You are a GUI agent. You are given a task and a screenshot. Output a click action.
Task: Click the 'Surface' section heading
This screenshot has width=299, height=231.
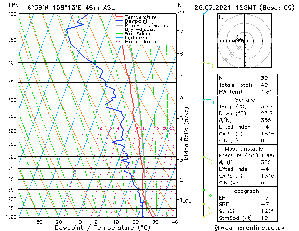[x=245, y=100]
